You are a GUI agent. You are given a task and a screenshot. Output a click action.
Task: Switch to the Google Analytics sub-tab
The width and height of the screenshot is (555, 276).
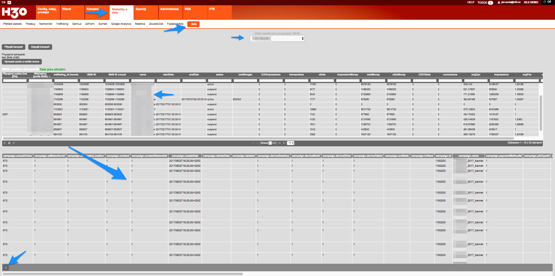pos(121,24)
